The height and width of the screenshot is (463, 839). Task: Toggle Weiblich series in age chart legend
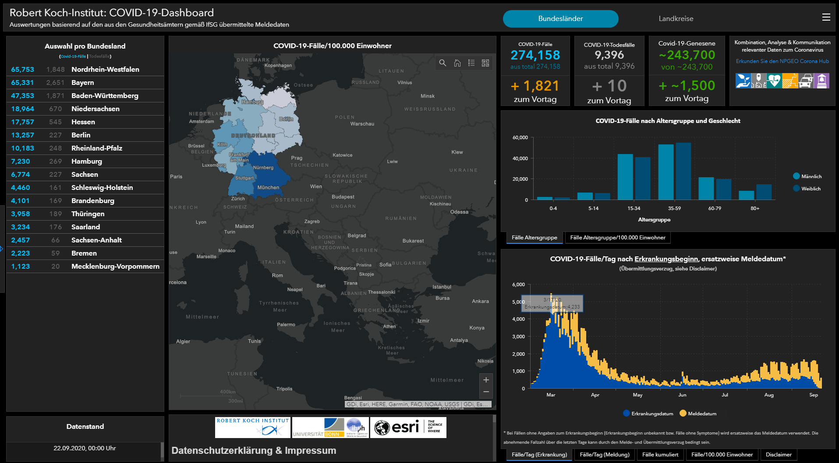coord(797,189)
